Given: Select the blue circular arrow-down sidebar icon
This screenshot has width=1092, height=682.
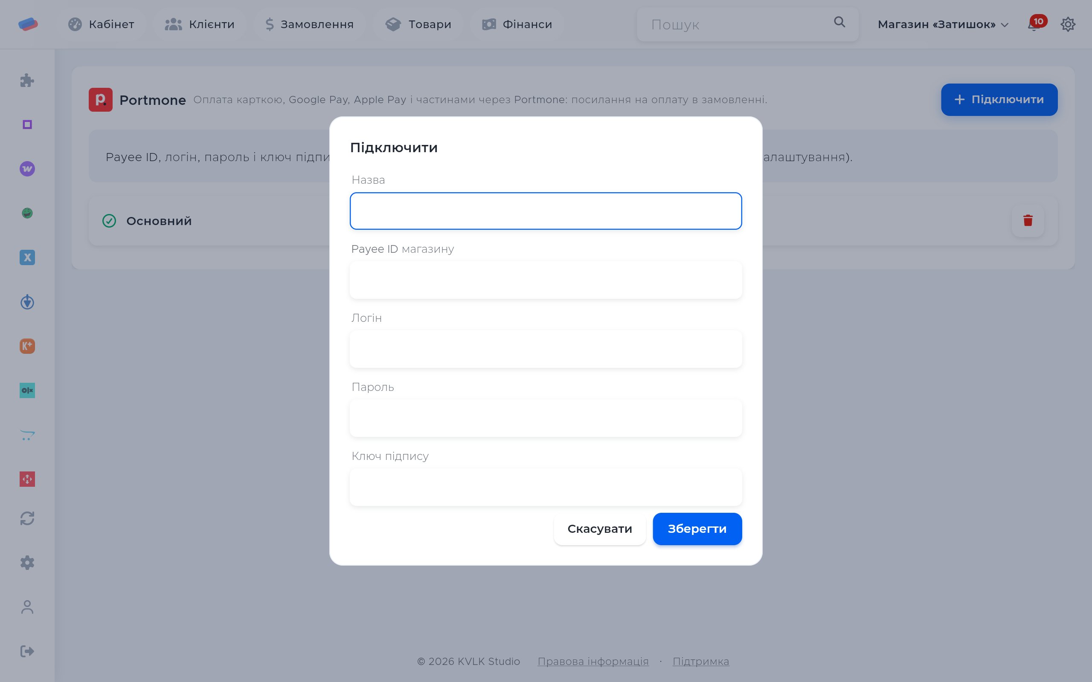Looking at the screenshot, I should click(x=27, y=302).
